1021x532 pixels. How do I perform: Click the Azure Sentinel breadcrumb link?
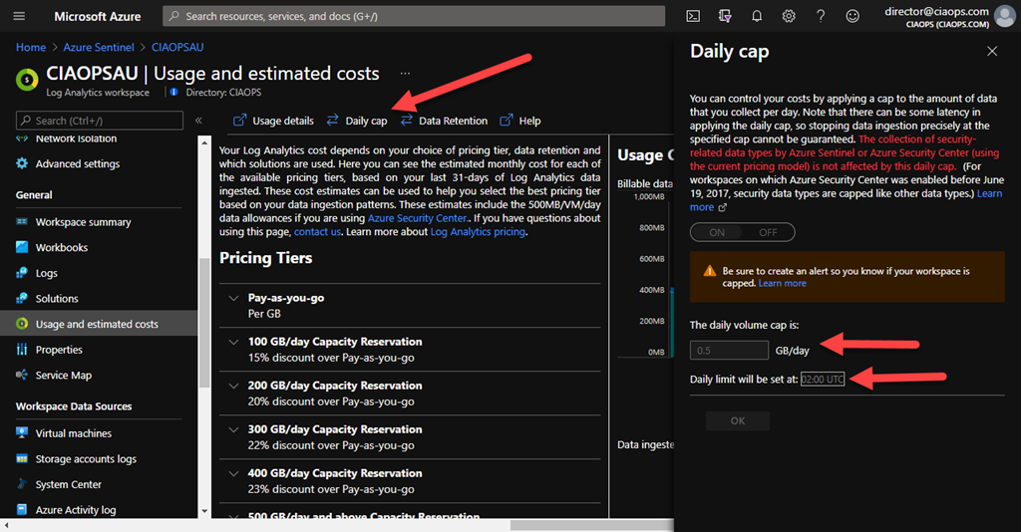pyautogui.click(x=99, y=47)
